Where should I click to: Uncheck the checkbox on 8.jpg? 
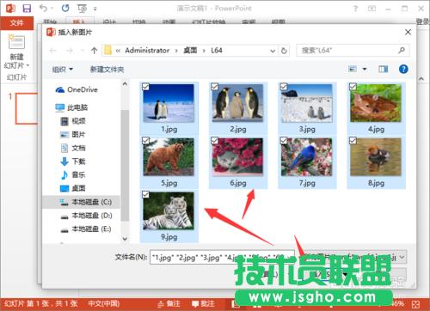pyautogui.click(x=353, y=141)
